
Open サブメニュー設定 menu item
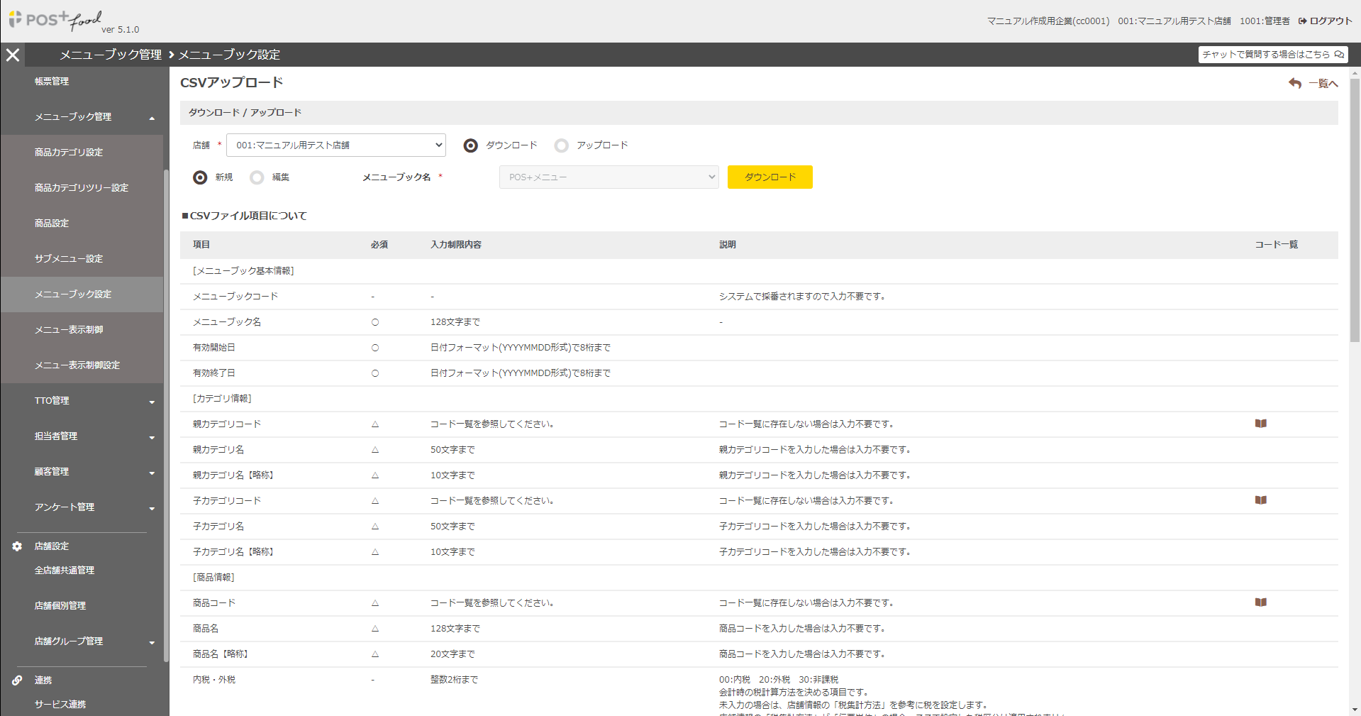82,259
